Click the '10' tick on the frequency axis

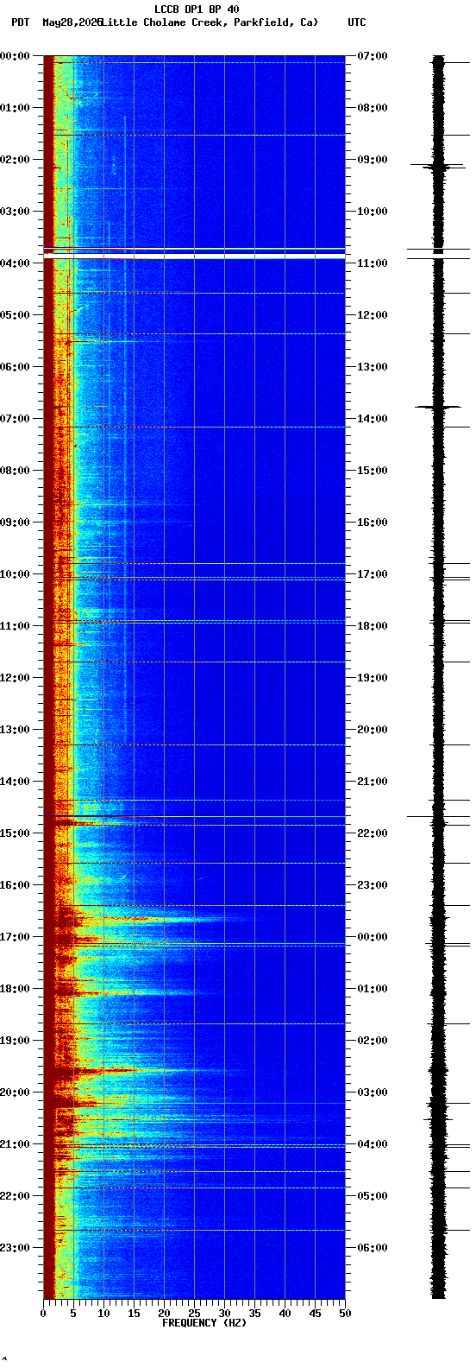[103, 1314]
